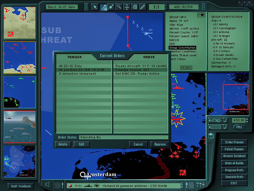254x191 pixels.
Task: Select the hatched area tool
Action: (x=135, y=7)
